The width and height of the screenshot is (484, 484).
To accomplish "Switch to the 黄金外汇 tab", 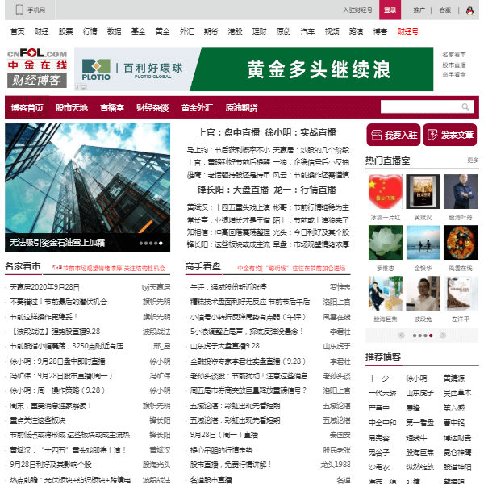I will [197, 107].
